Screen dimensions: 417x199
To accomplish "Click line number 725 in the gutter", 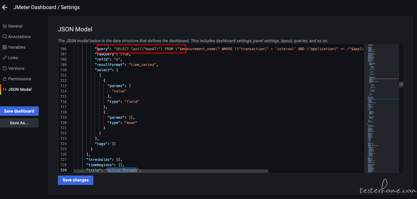I will point(63,149).
